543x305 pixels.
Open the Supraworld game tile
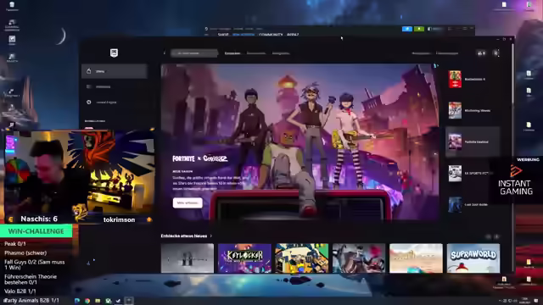473,258
